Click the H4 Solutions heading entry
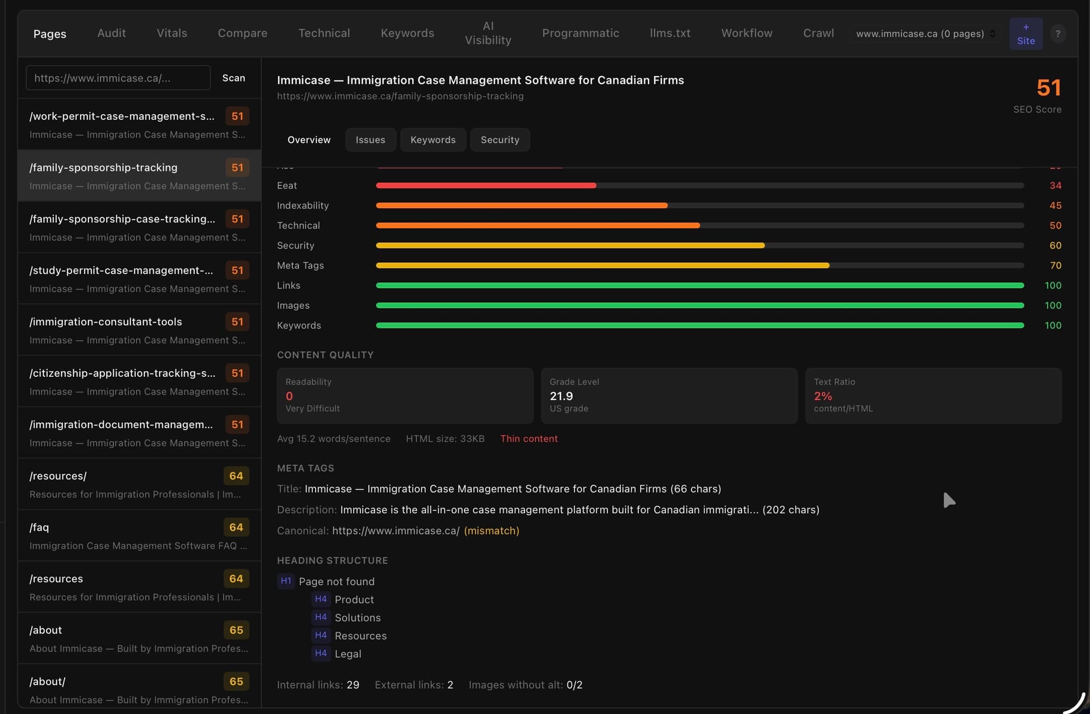The image size is (1090, 714). coord(347,618)
